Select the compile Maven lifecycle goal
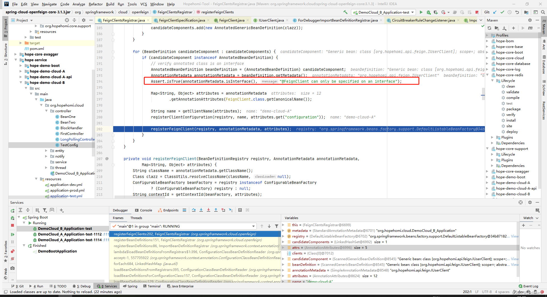547x297 pixels. [513, 97]
